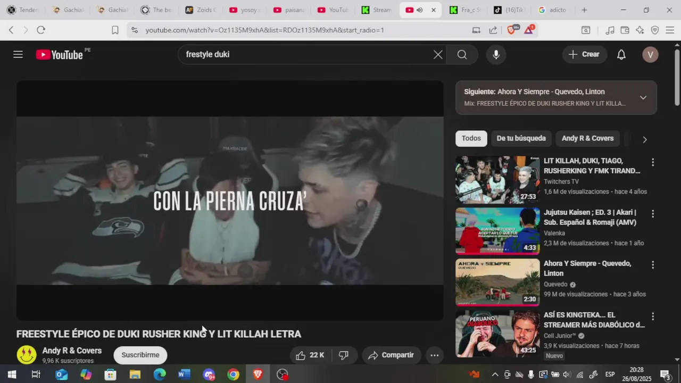View site settings icon left of the URL
This screenshot has width=681, height=383.
pyautogui.click(x=135, y=30)
